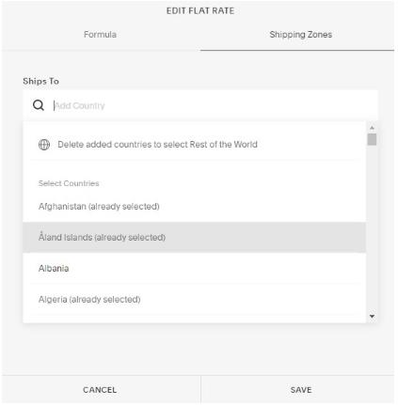Image resolution: width=398 pixels, height=405 pixels.
Task: Click the scrollbar down arrow
Action: [372, 316]
